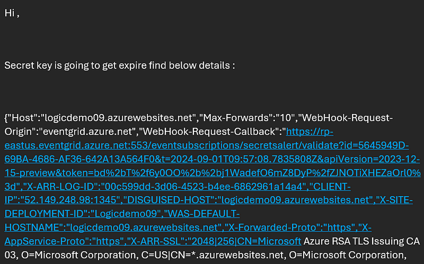Click the WAS-DEFAULT- linked text

tap(201, 214)
